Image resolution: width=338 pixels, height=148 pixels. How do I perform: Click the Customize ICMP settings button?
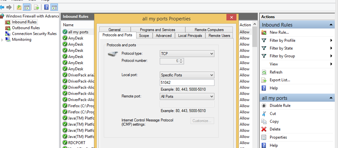point(202,120)
